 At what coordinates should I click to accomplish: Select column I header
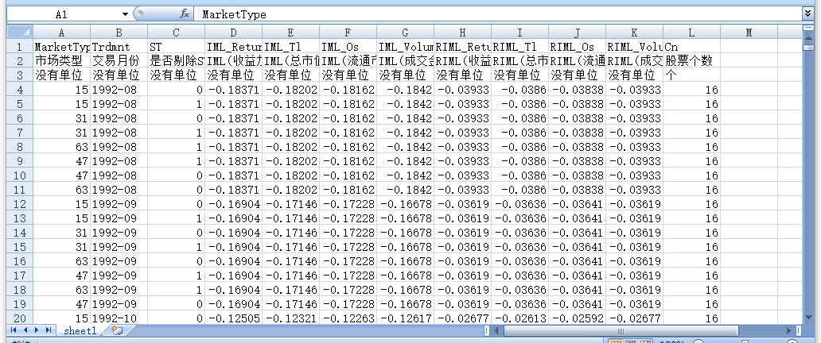point(520,33)
